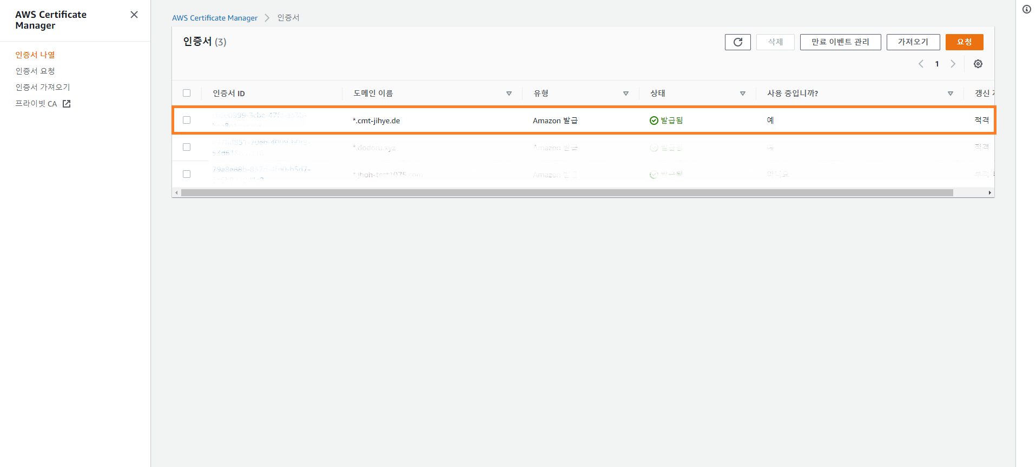Click 만료 이벤트 관리 button
The image size is (1036, 467).
click(840, 42)
